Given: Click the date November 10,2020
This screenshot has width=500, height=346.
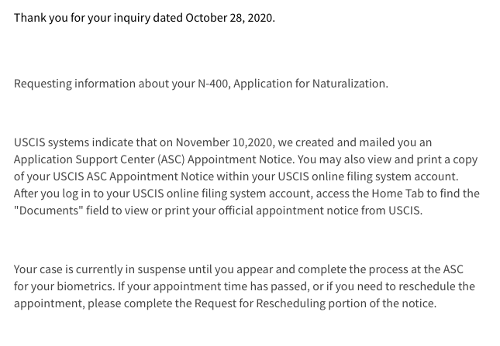Looking at the screenshot, I should [x=225, y=142].
